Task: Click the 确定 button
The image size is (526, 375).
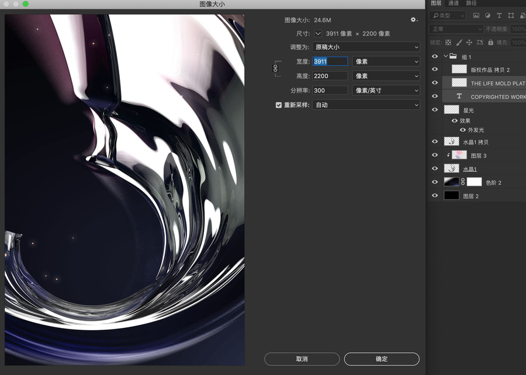Action: (x=382, y=359)
